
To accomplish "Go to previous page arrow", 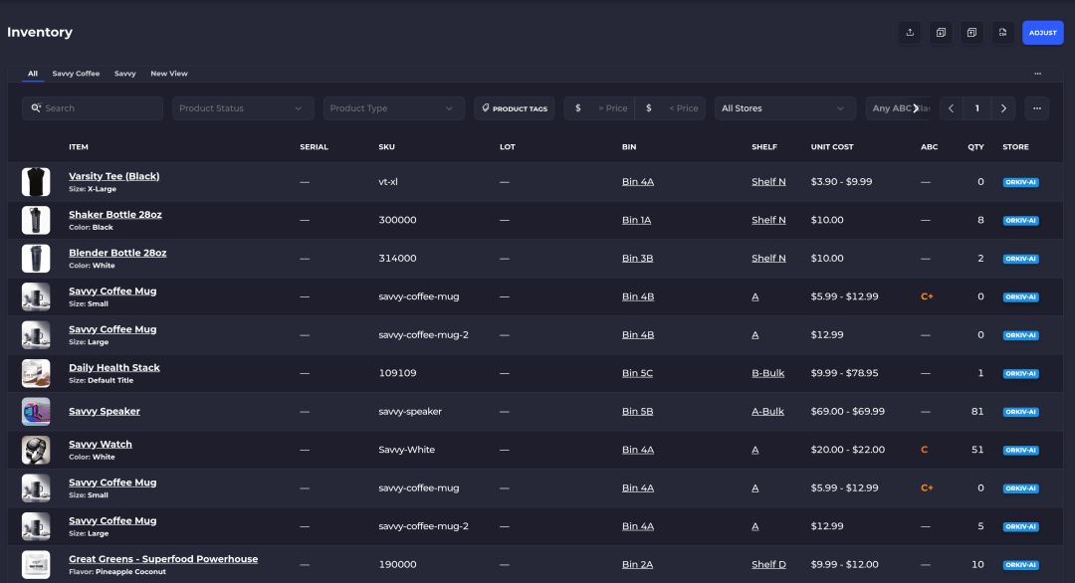I will pos(951,108).
